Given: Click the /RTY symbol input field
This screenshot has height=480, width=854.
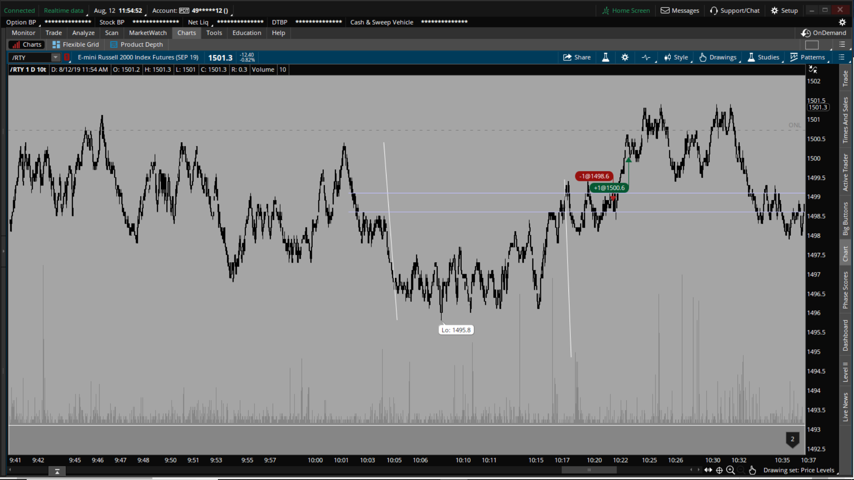Looking at the screenshot, I should [x=30, y=57].
